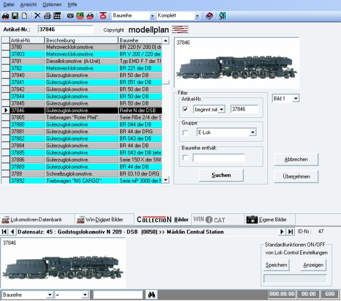This screenshot has width=341, height=301.
Task: Go to the next record arrow
Action: [x=282, y=232]
